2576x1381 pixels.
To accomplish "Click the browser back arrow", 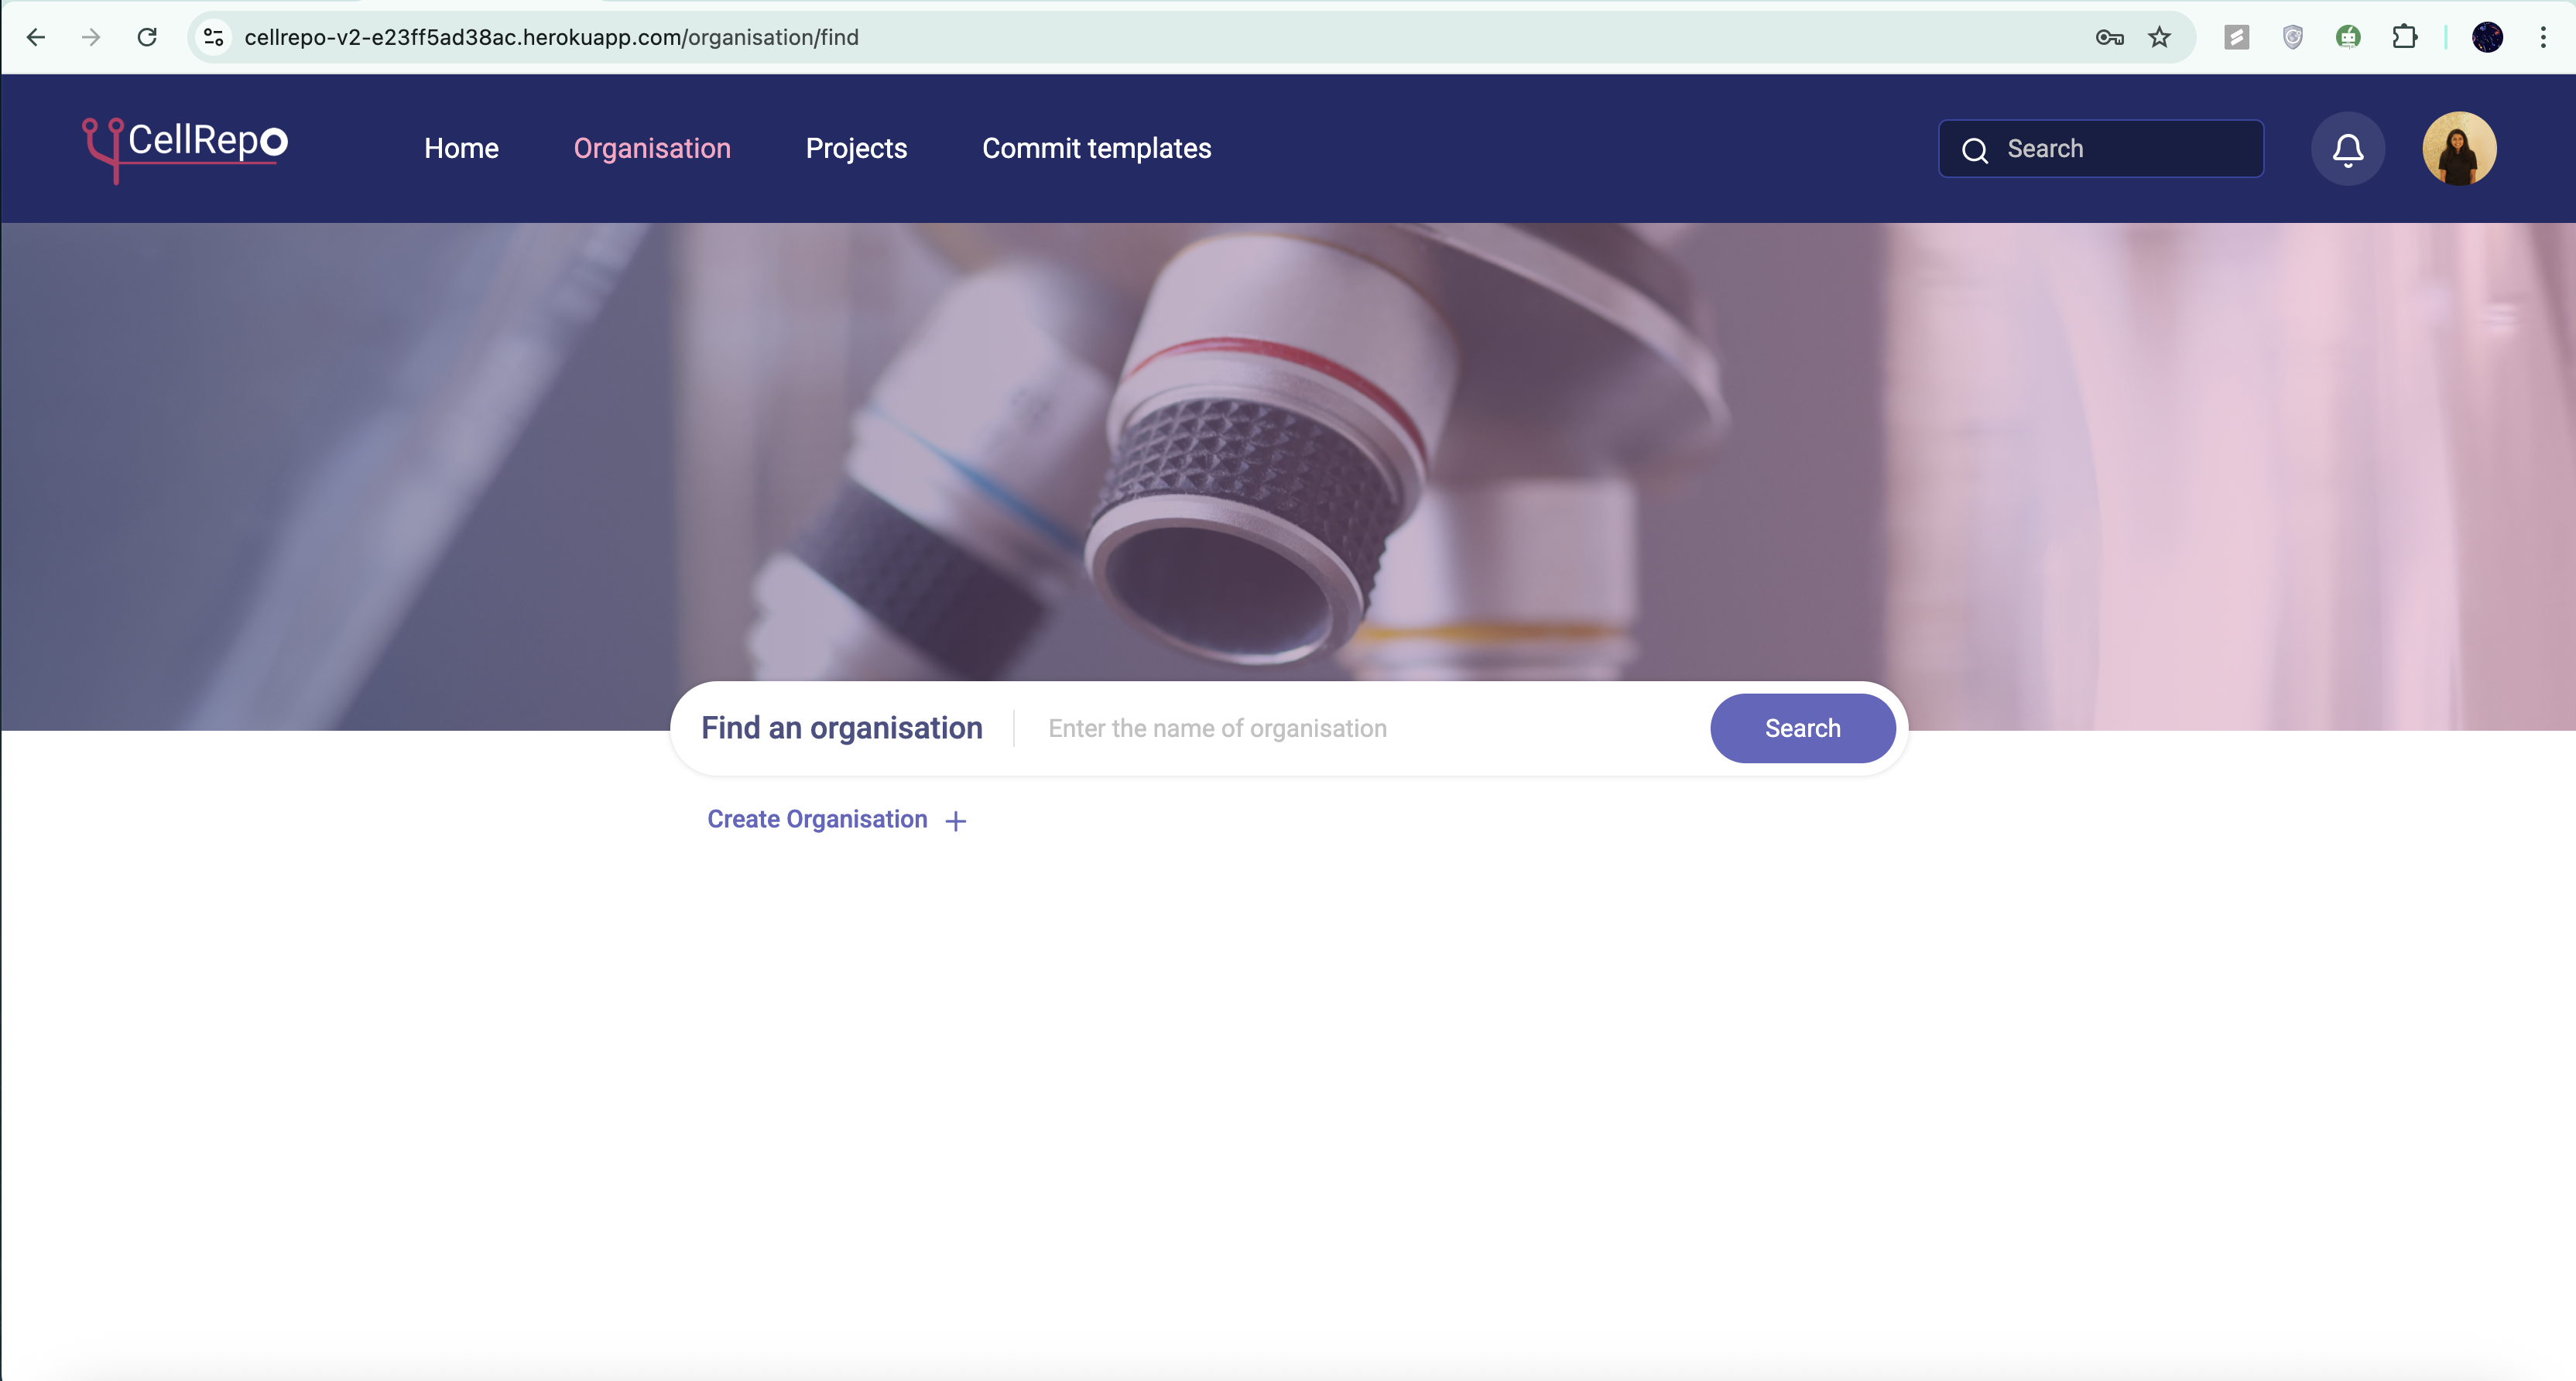I will (x=36, y=37).
